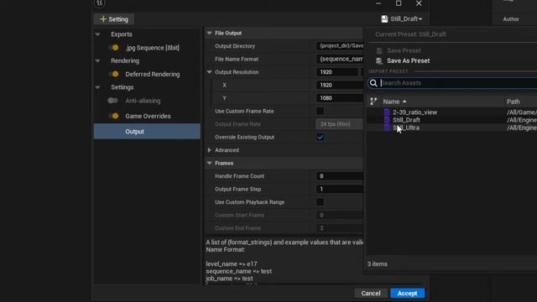The width and height of the screenshot is (537, 302).
Task: Select Deferred Rendering setting
Action: point(153,74)
